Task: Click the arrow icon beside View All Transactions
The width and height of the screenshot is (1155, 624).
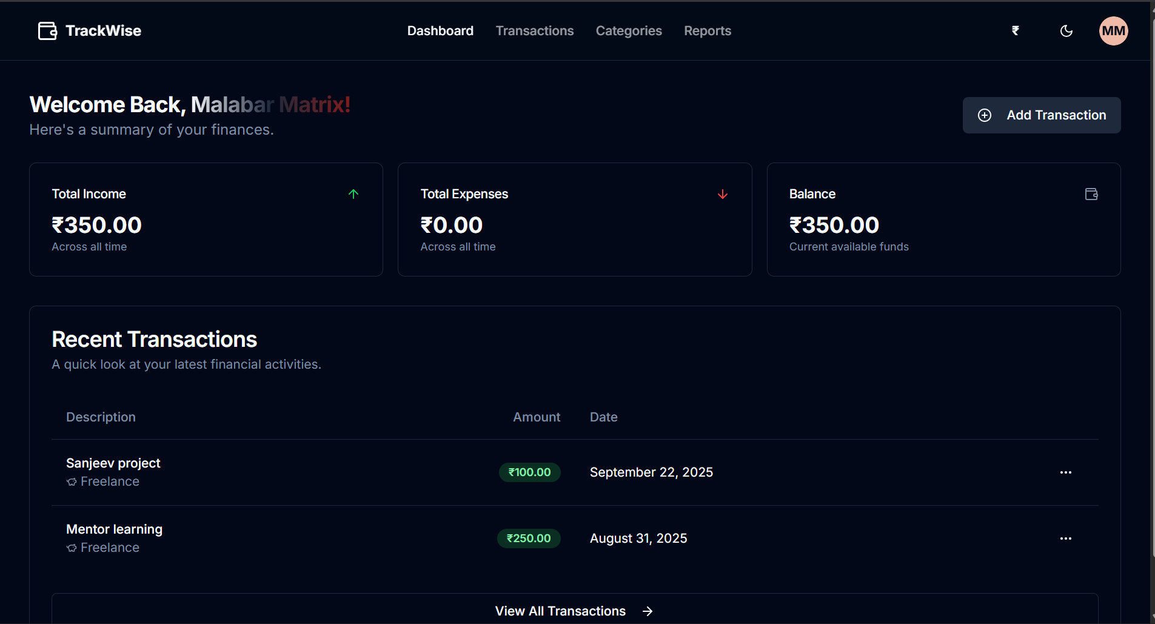Action: pyautogui.click(x=647, y=611)
